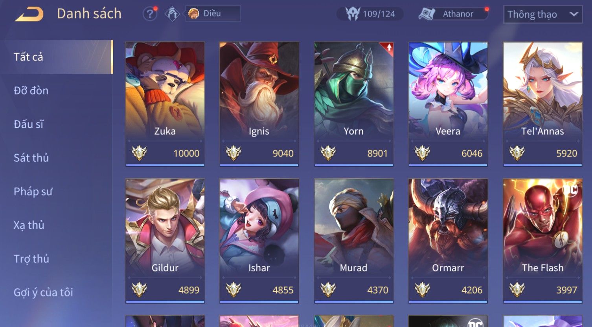This screenshot has width=592, height=327.
Task: Open the hero count icon showing 109/124
Action: (x=353, y=14)
